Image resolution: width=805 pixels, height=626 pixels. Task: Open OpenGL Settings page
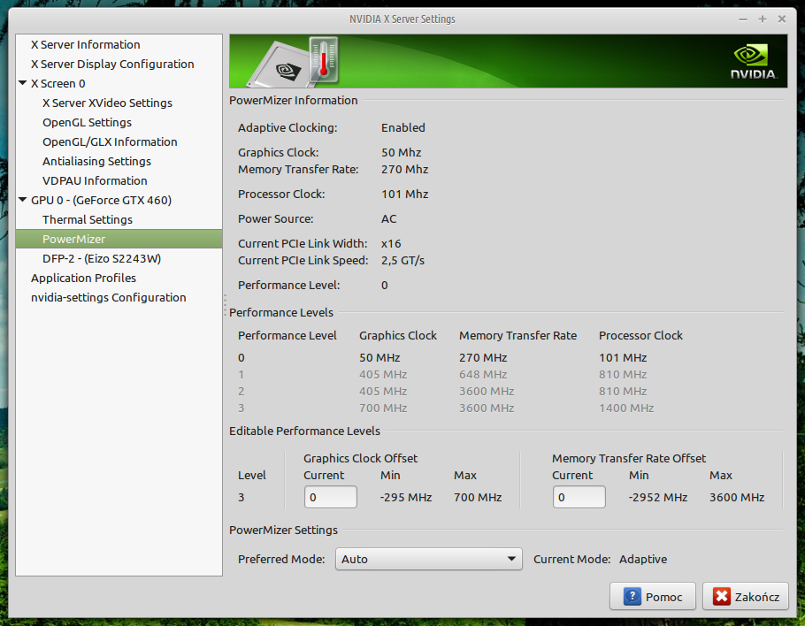(x=87, y=123)
